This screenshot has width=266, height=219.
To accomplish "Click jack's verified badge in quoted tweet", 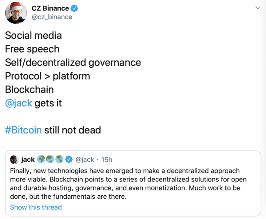I will coord(69,159).
